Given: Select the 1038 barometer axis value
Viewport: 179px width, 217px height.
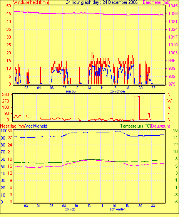Looking at the screenshot, I should coord(173,14).
